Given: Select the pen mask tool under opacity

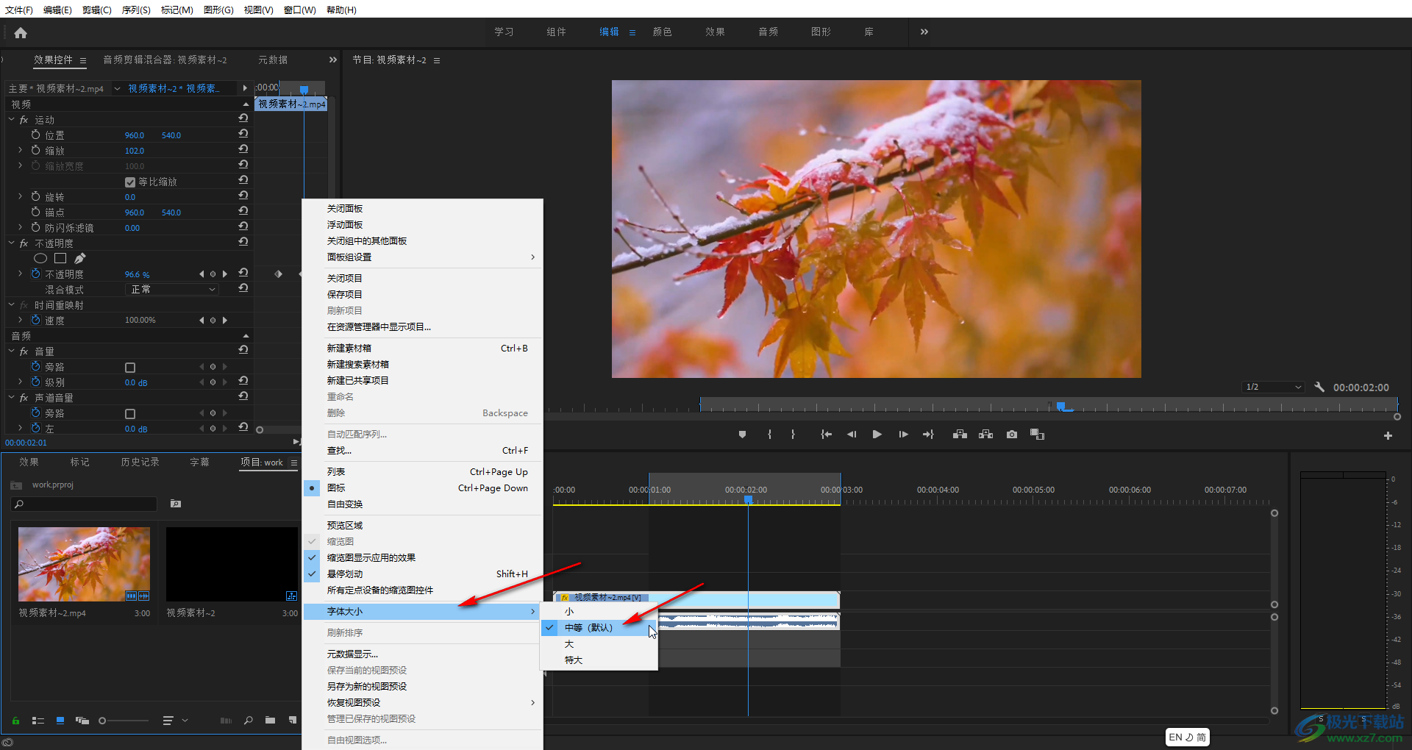Looking at the screenshot, I should tap(80, 258).
